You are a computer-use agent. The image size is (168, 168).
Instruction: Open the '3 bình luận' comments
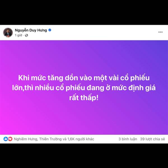pyautogui.click(x=128, y=139)
